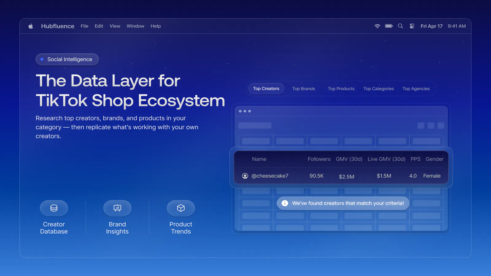This screenshot has width=491, height=276.
Task: Click the 4.0 PPS value
Action: [x=413, y=176]
